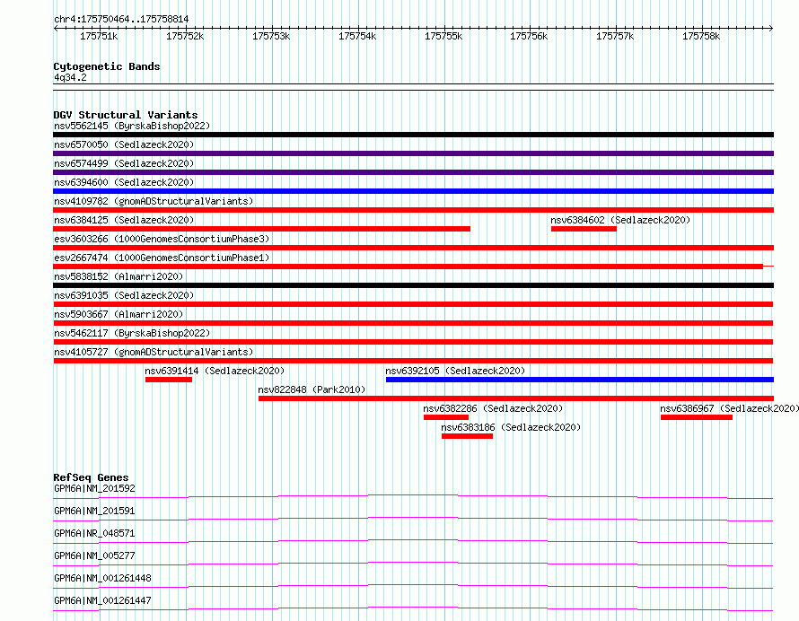The height and width of the screenshot is (621, 799).
Task: Click the nsv6386967 (Sedlazeck2020) label
Action: (x=729, y=408)
